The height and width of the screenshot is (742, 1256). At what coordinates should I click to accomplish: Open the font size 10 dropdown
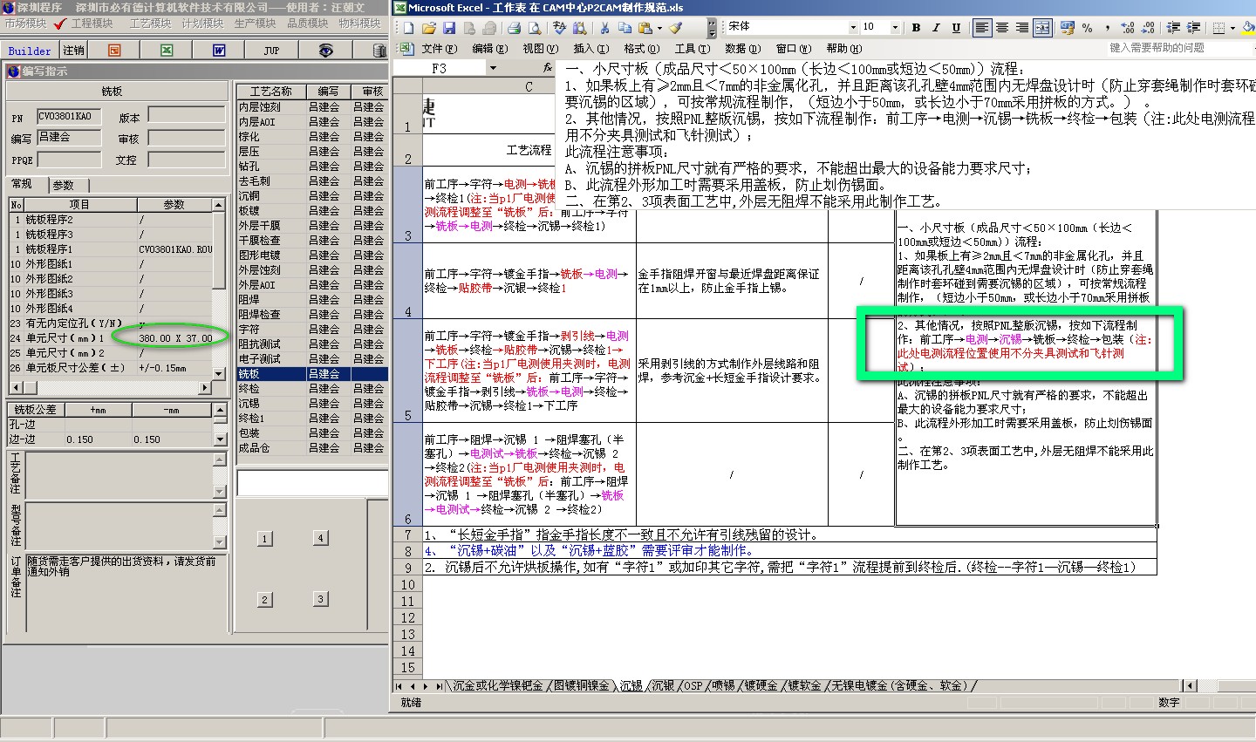click(895, 28)
